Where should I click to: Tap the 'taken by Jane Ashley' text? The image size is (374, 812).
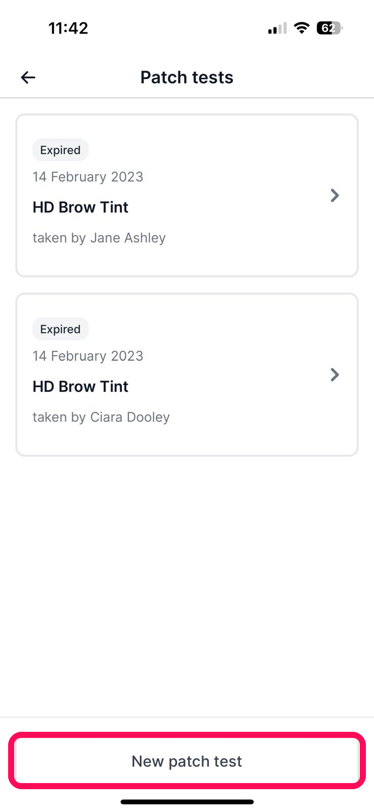[x=99, y=238]
